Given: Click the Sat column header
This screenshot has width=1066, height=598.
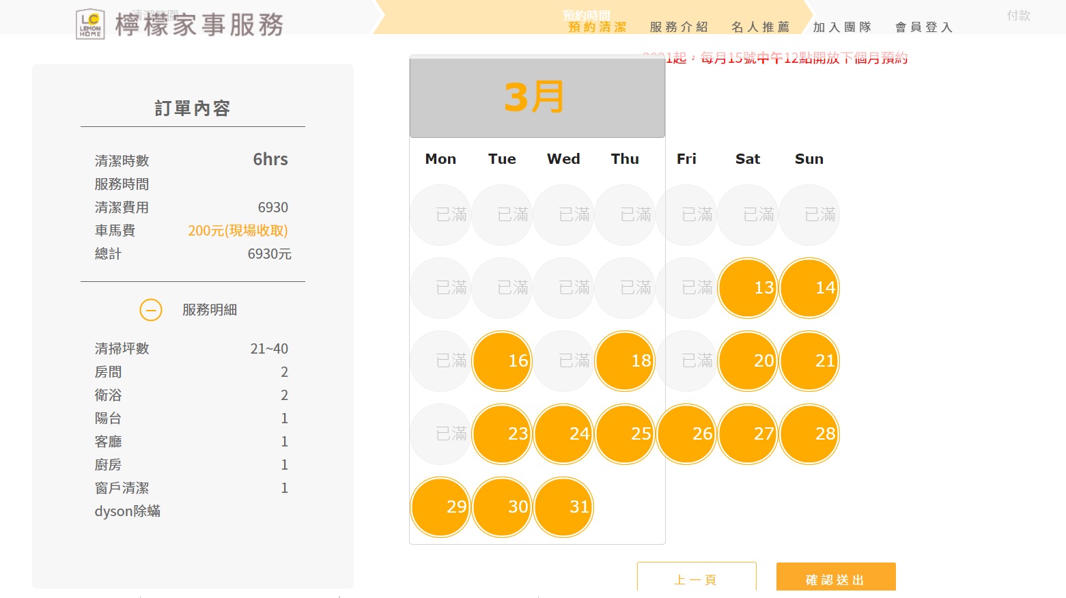Looking at the screenshot, I should pyautogui.click(x=748, y=159).
